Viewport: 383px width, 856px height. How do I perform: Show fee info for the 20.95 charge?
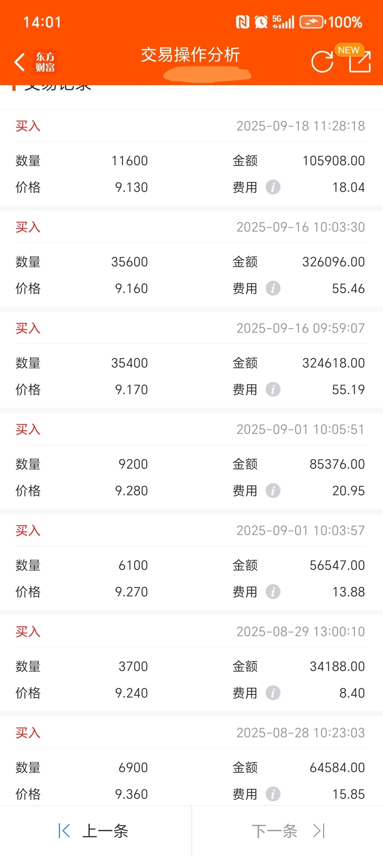click(x=273, y=490)
